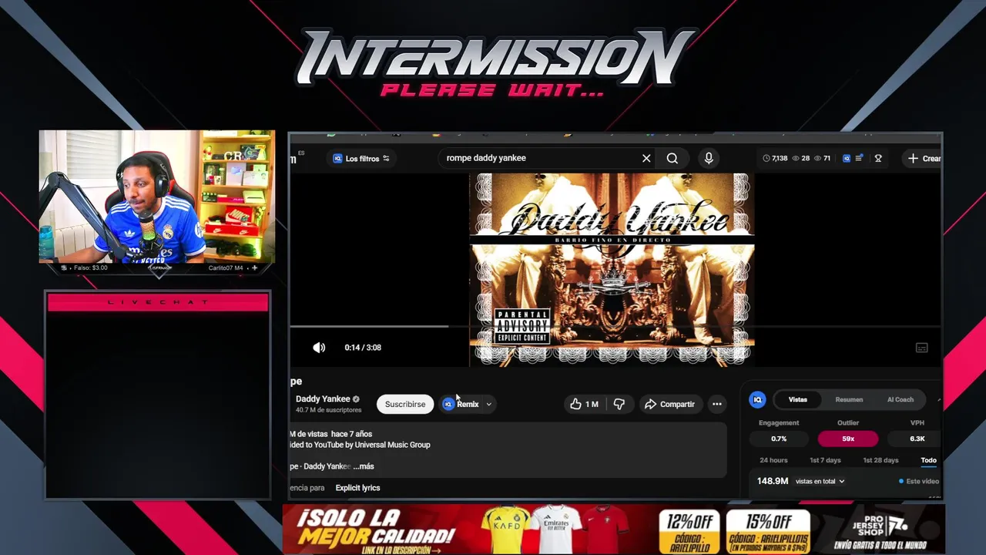Click the filter sliders icon in Los filtros

[386, 158]
